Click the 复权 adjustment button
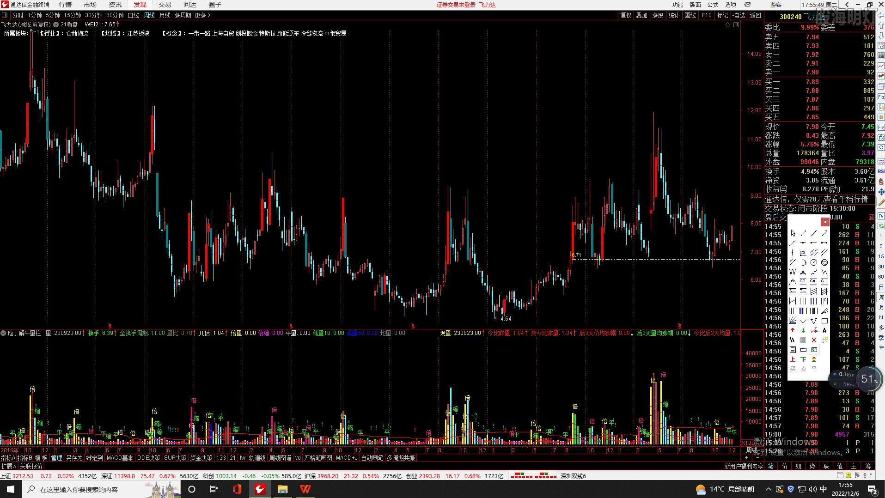885x498 pixels. pyautogui.click(x=626, y=15)
